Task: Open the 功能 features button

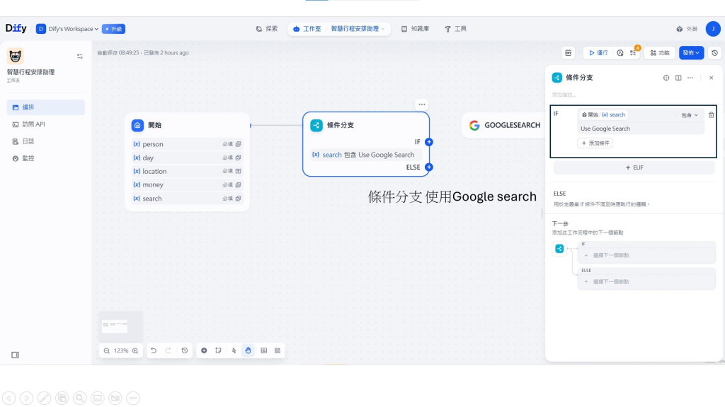Action: point(660,52)
